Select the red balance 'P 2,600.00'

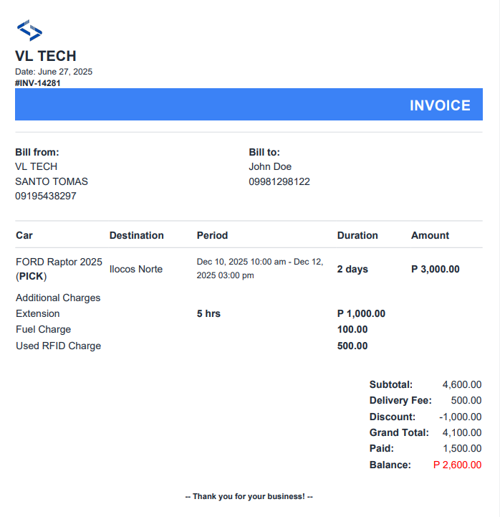(457, 465)
